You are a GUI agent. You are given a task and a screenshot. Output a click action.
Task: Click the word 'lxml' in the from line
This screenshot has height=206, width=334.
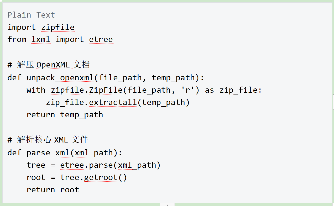pos(41,39)
